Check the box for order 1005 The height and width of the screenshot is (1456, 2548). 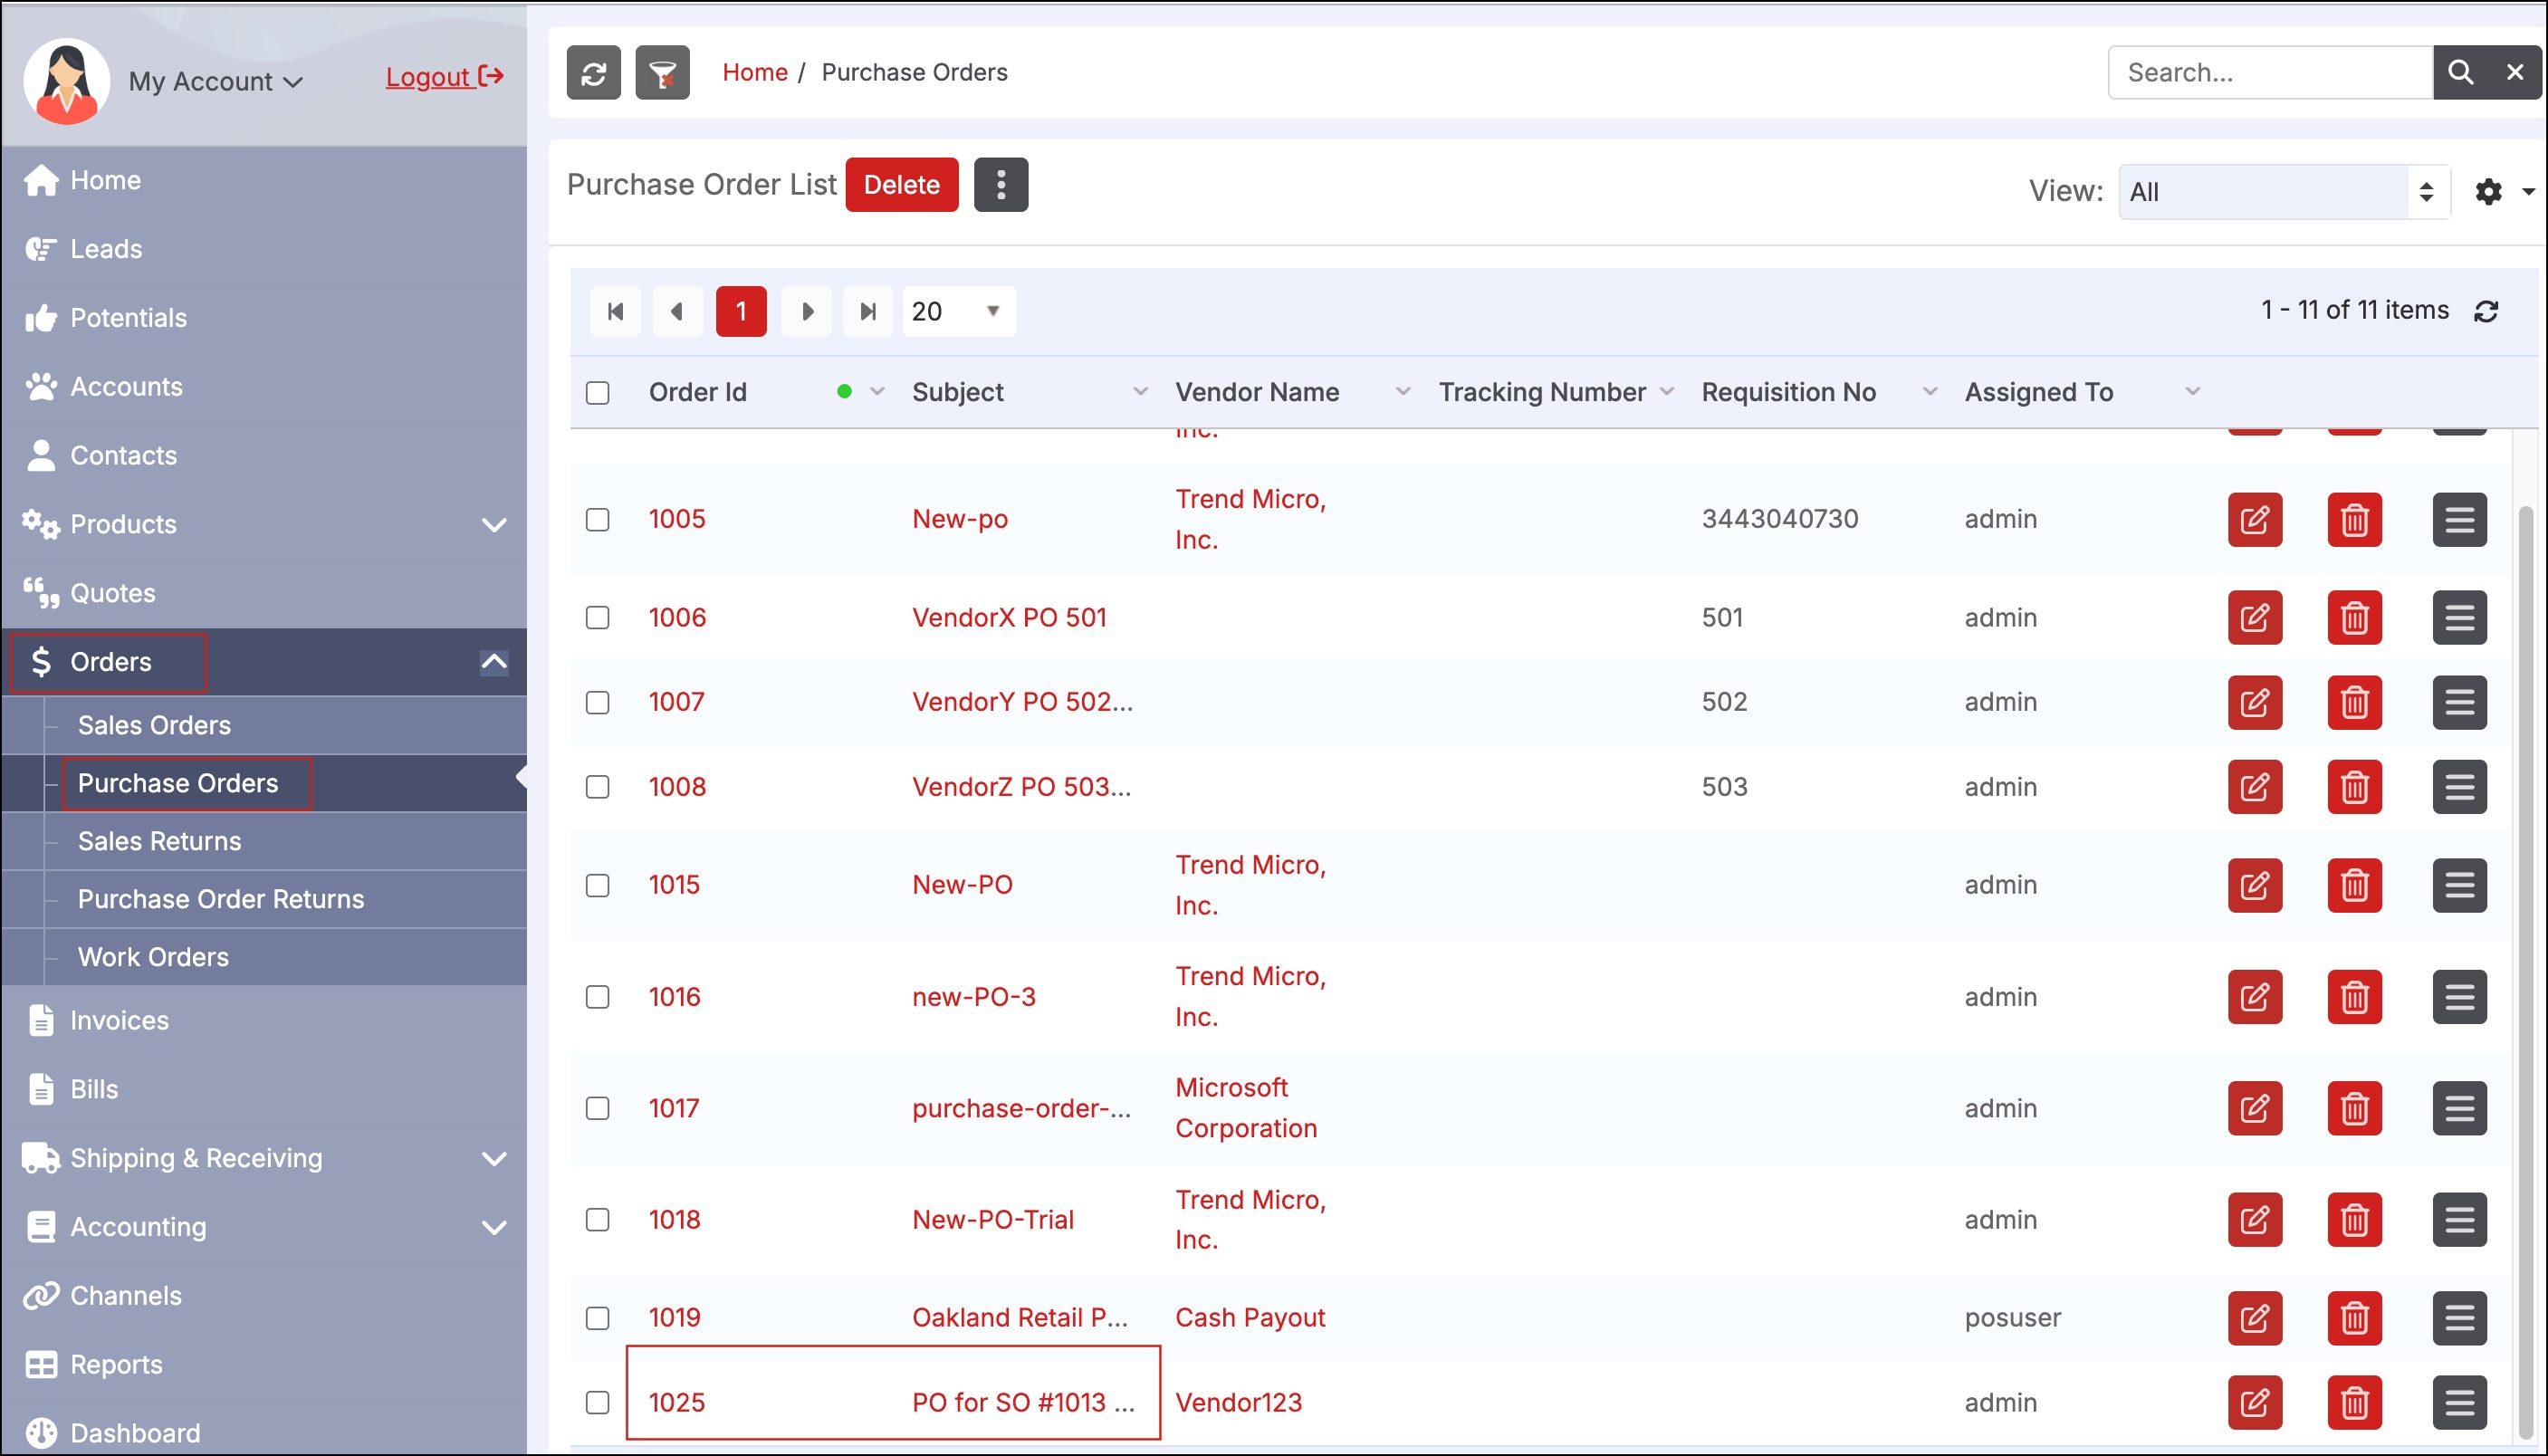point(598,519)
